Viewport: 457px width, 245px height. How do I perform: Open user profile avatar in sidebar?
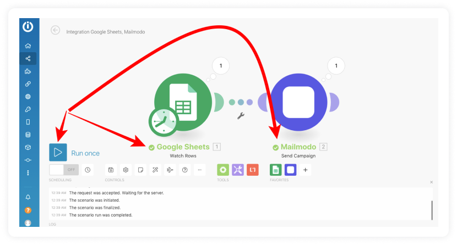[28, 223]
